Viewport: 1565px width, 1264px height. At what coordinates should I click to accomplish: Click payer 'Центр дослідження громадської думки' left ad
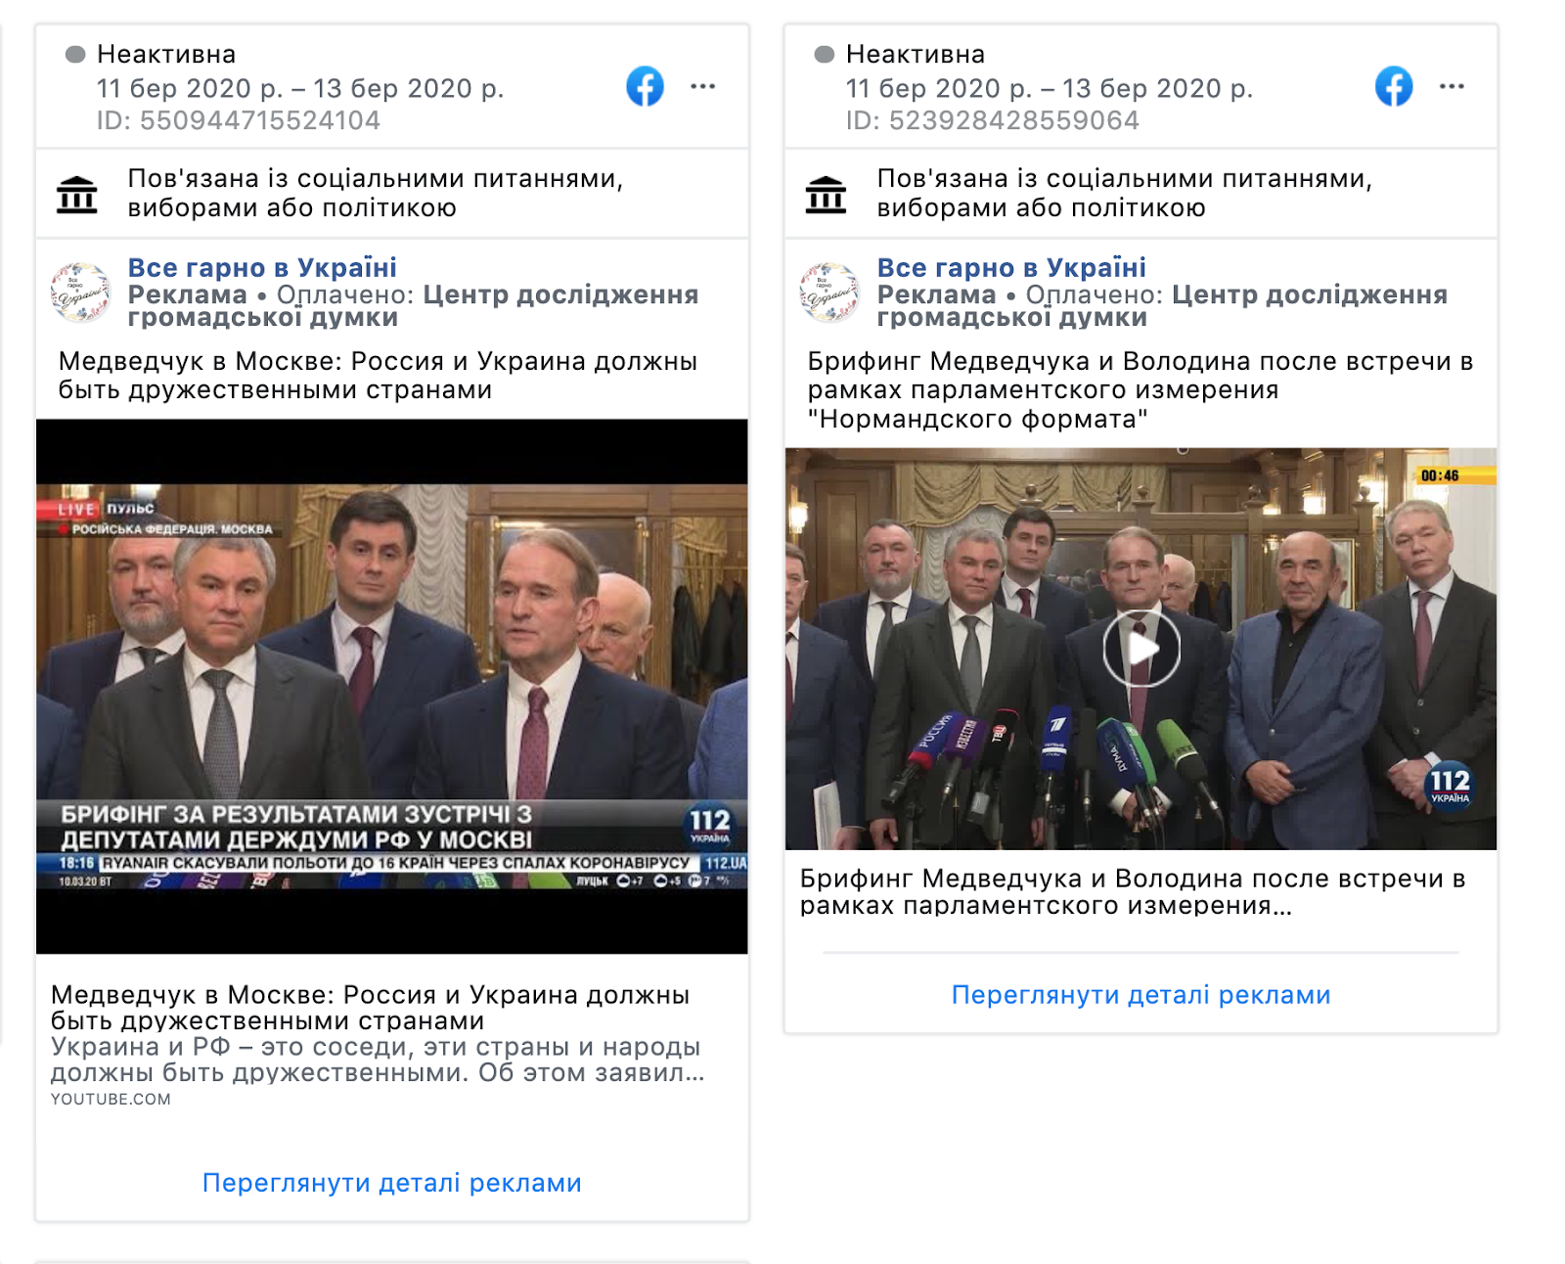tap(414, 305)
